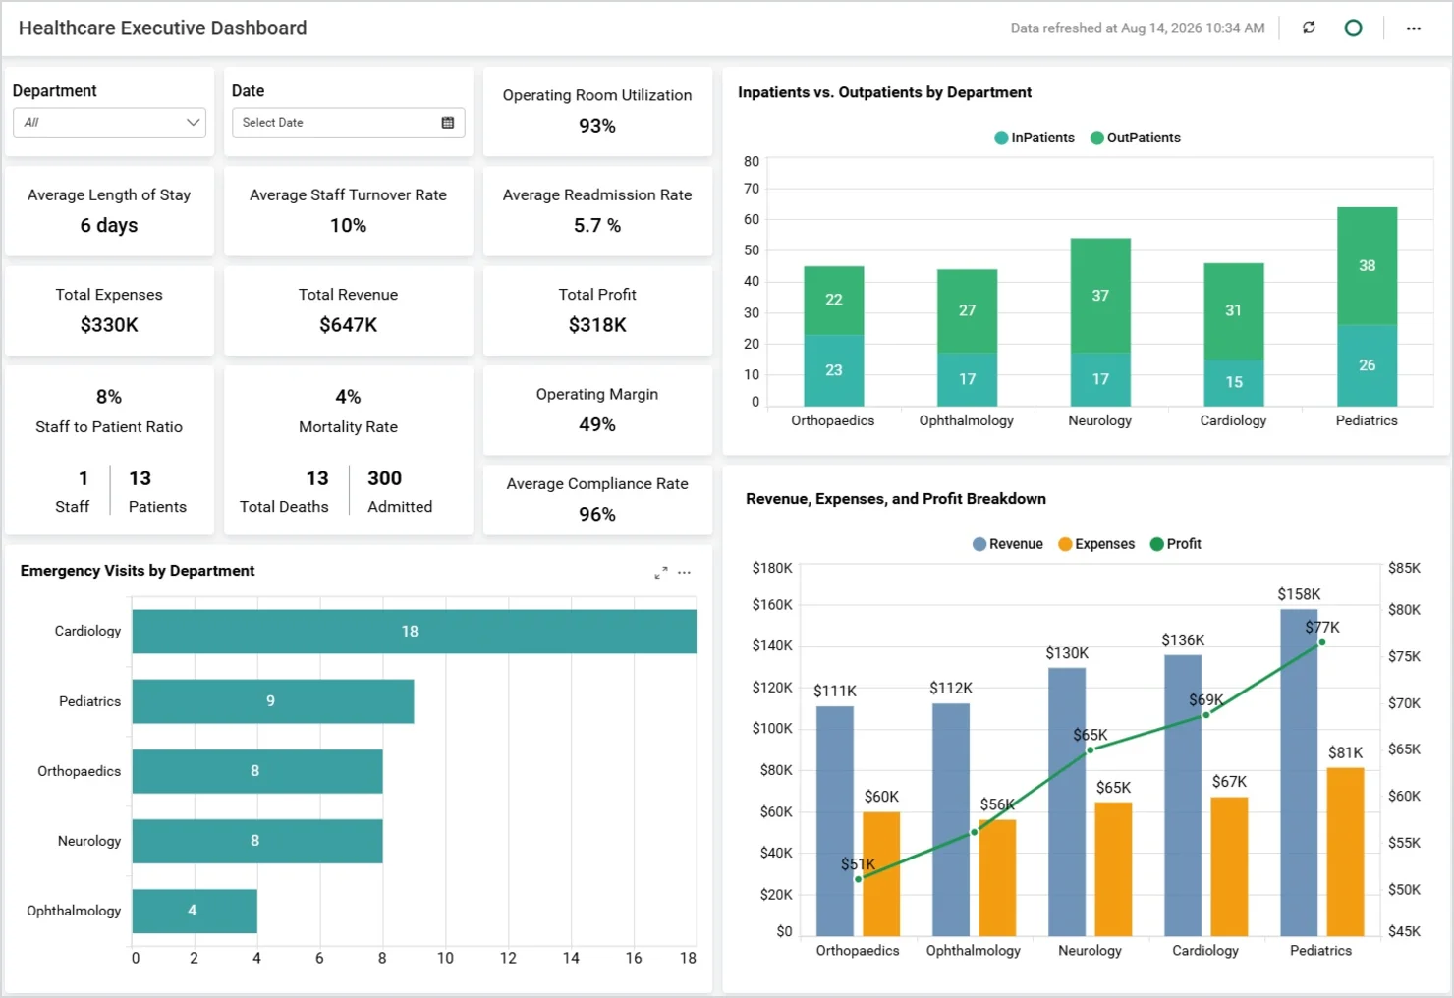Click the Average Length of Stay card
Viewport: 1454px width, 998px height.
[109, 211]
